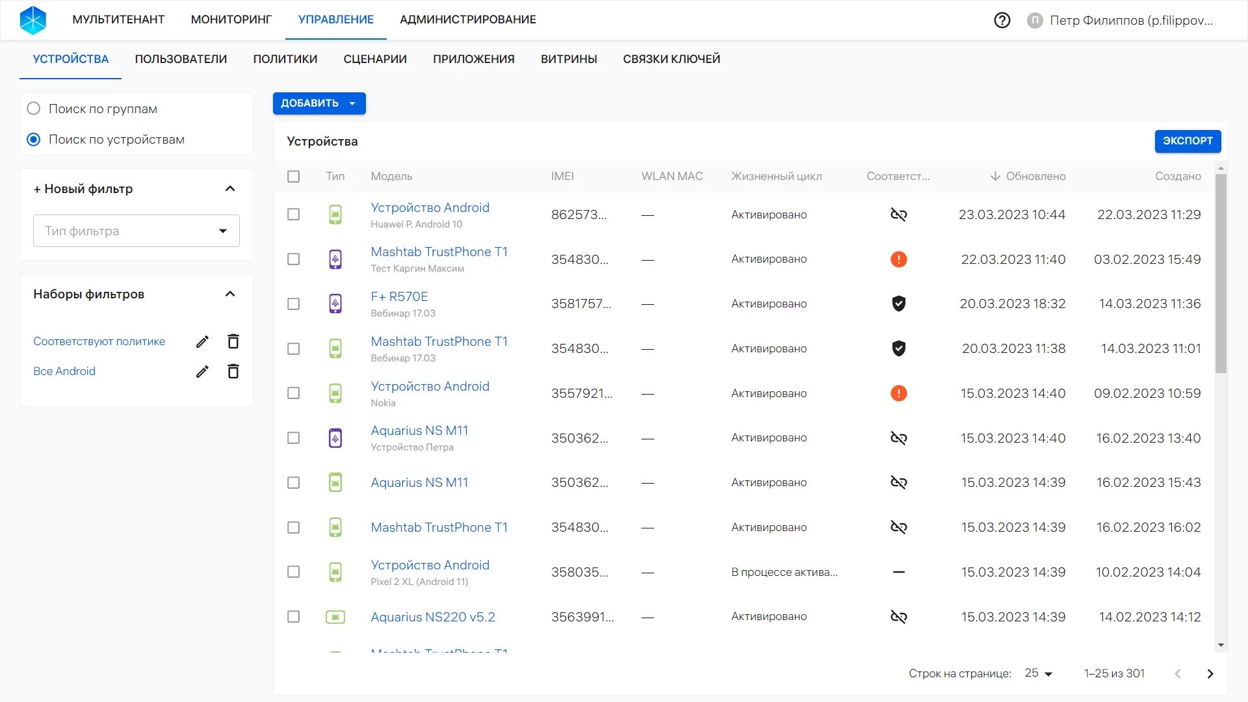1248x702 pixels.
Task: Open rows-per-page dropdown showing 25
Action: click(1038, 673)
